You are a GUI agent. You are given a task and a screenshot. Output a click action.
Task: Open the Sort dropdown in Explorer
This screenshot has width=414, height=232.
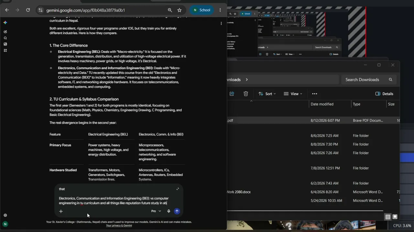tap(267, 94)
